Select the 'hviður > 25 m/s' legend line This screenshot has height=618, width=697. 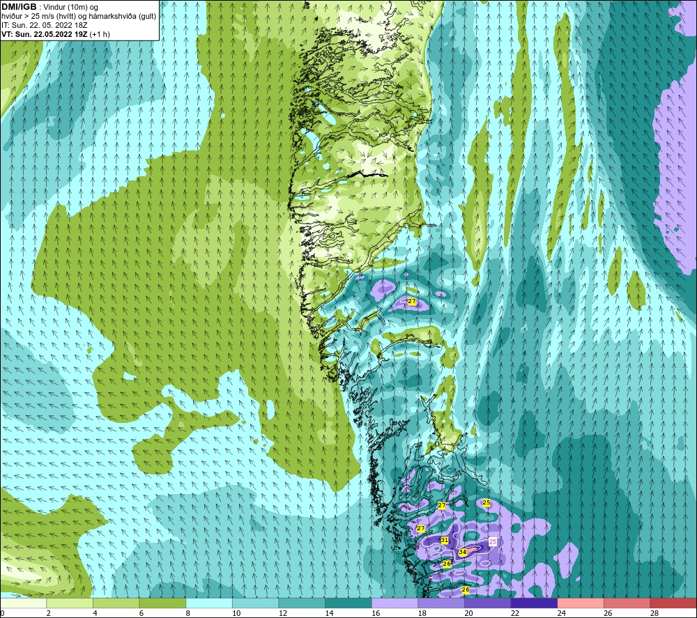pos(79,17)
